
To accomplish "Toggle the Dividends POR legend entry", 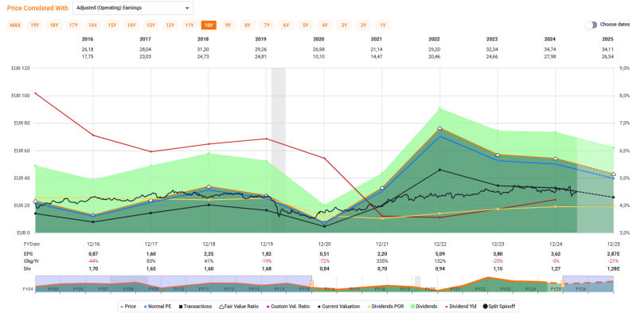I will click(x=385, y=306).
